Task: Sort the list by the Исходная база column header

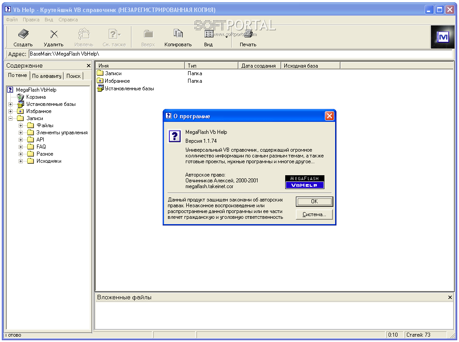Action: tap(310, 66)
